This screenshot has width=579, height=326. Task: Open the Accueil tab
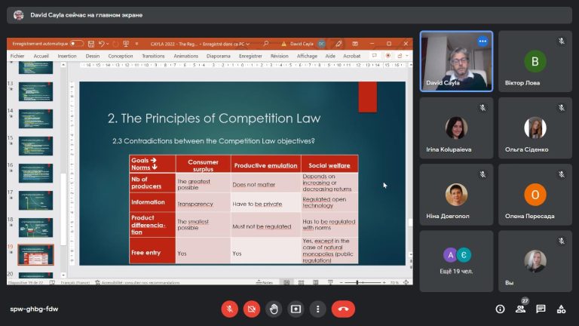pyautogui.click(x=41, y=56)
